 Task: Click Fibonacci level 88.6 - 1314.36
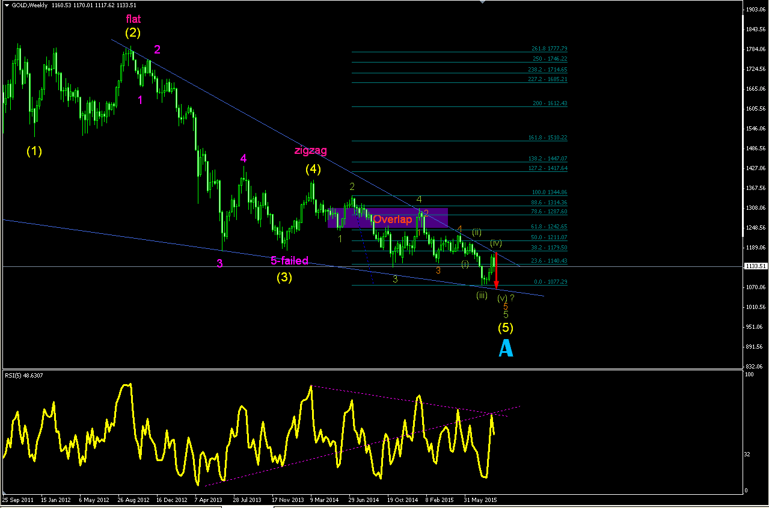549,203
